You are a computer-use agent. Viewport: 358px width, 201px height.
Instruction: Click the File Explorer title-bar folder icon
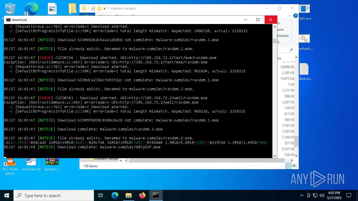tap(84, 8)
